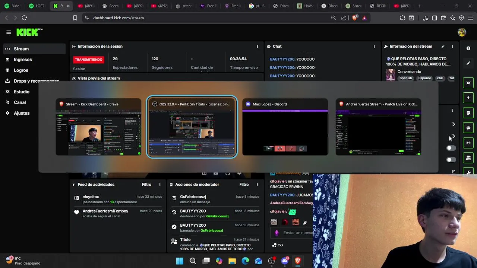
Task: Expand the upper chevron arrow in right panel
Action: point(454,124)
